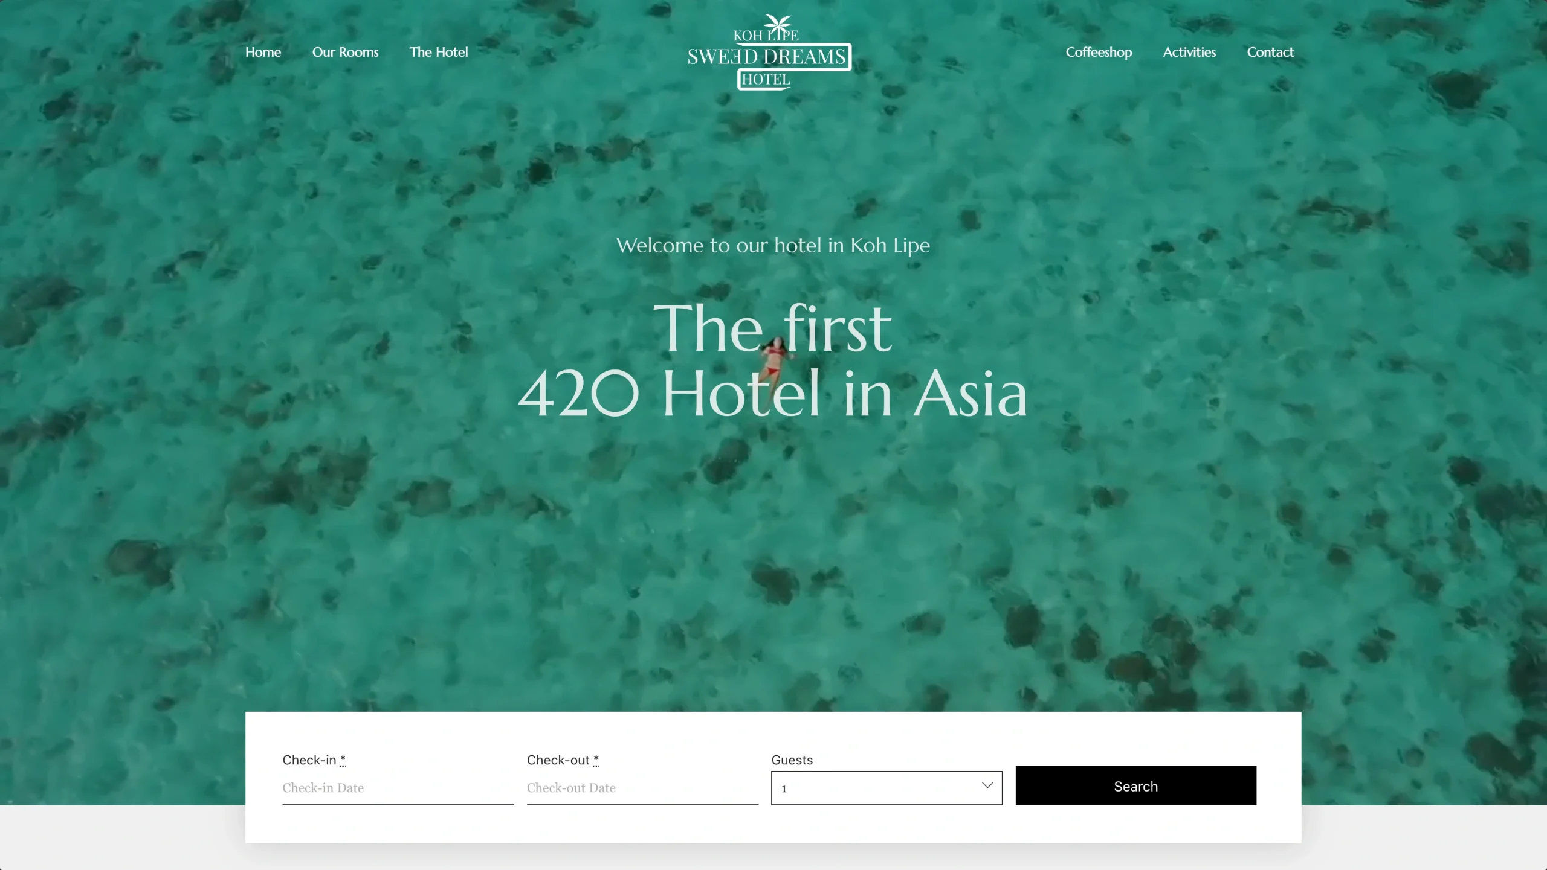Screen dimensions: 1547x870
Task: Click the Check-in label
Action: pos(314,760)
